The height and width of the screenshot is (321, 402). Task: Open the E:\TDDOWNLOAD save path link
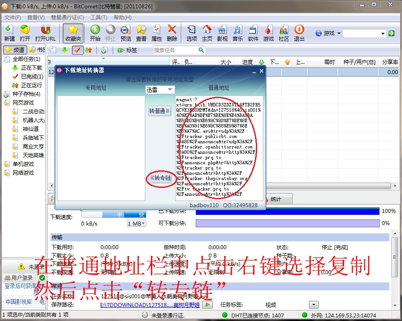[150, 305]
